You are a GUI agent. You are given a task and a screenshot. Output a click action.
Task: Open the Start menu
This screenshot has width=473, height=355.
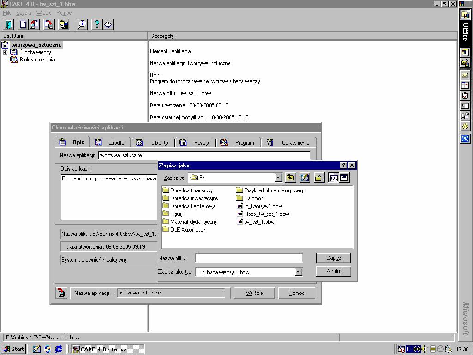pyautogui.click(x=13, y=349)
